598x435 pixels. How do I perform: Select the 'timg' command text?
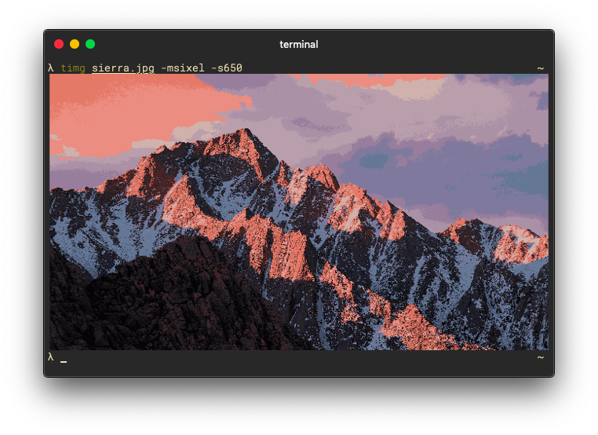(x=73, y=68)
